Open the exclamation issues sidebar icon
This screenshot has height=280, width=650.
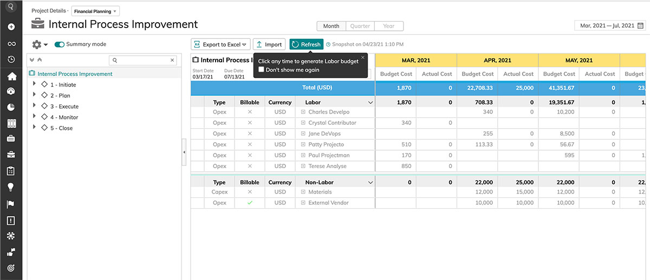(11, 221)
